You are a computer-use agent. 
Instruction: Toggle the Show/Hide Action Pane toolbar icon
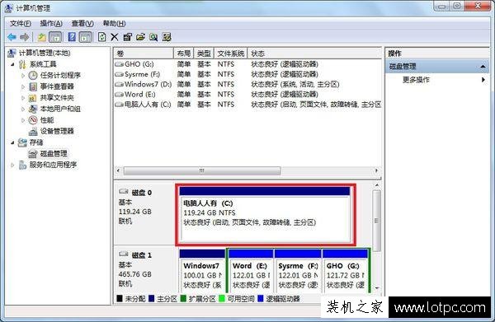coord(85,37)
